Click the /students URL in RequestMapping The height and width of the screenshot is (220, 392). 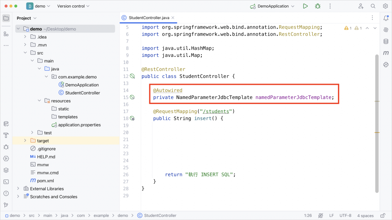click(x=216, y=111)
